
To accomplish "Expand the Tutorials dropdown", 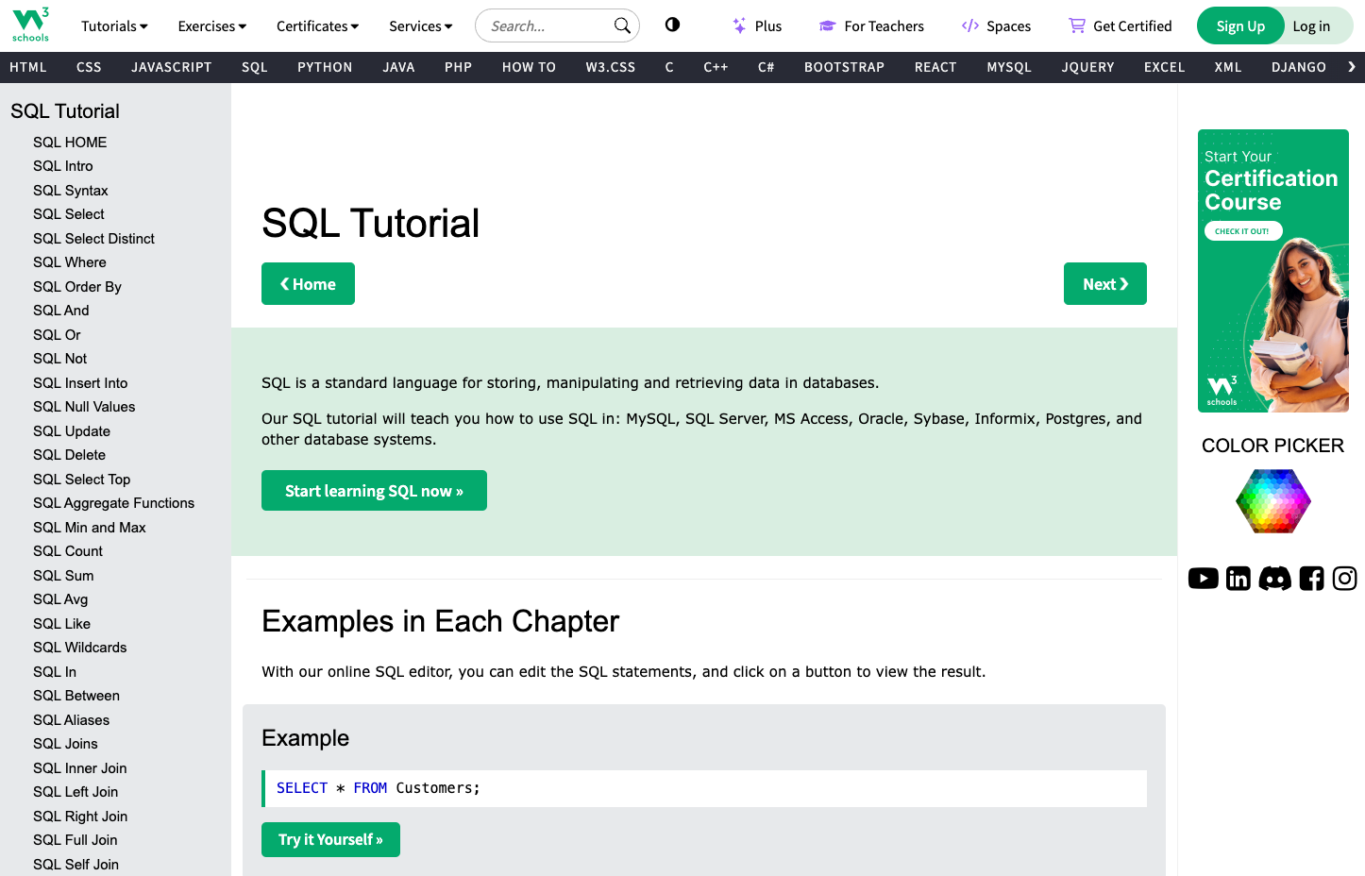I will pos(114,26).
